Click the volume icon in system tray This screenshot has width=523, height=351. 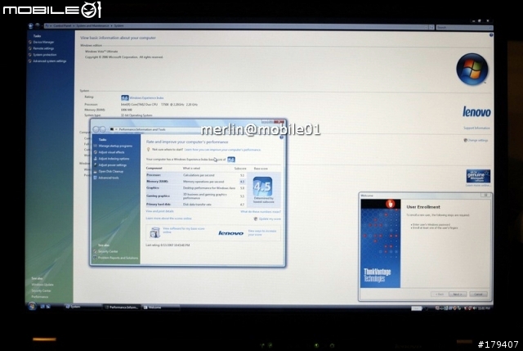point(474,308)
